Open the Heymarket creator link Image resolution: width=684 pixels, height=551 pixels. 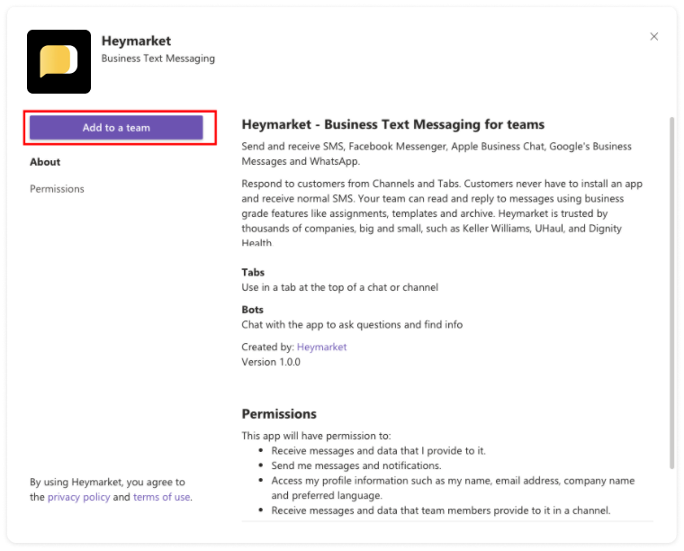coord(321,347)
